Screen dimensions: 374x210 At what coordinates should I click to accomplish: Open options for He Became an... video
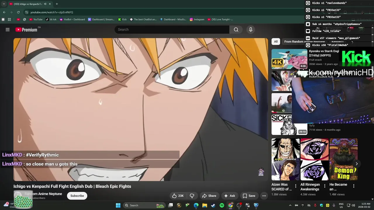coord(354,186)
